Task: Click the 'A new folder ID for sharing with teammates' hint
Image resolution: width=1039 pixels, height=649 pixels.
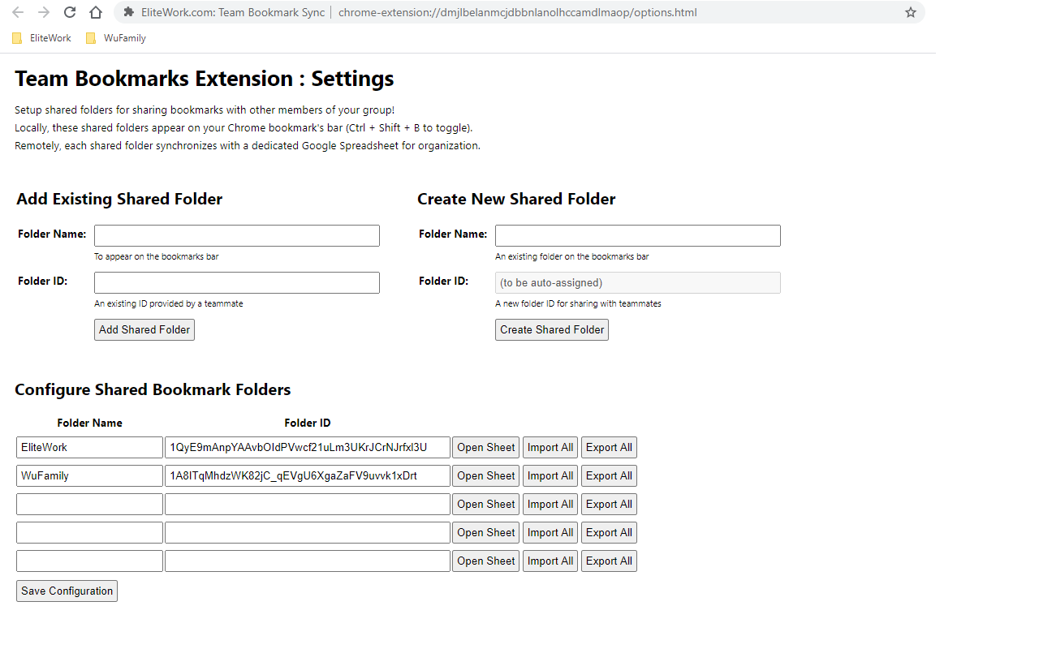Action: pyautogui.click(x=578, y=303)
